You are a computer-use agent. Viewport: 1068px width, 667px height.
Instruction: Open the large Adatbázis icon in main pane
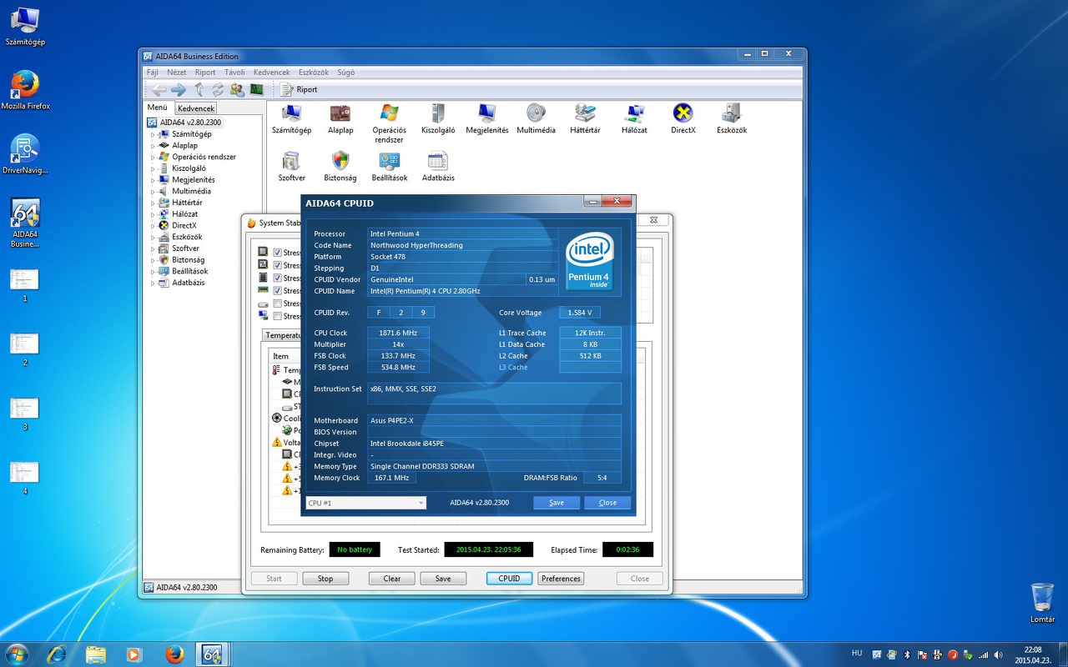coord(438,166)
